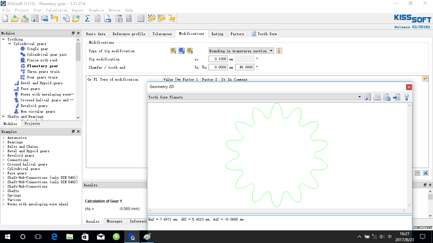The width and height of the screenshot is (433, 243).
Task: Open the Graphics menu
Action: (96, 10)
